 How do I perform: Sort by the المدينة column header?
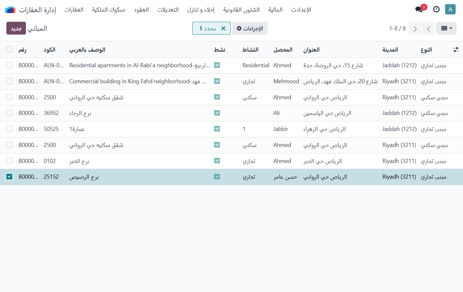[x=390, y=50]
